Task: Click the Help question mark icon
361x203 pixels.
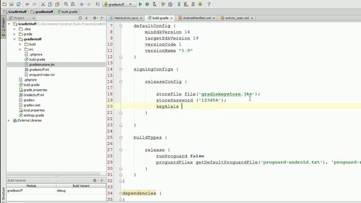Action: tap(209, 4)
